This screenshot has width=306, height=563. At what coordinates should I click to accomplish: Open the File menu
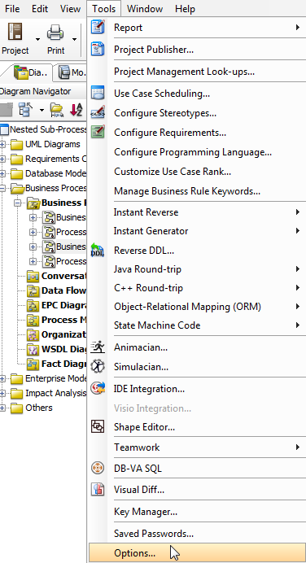point(12,8)
